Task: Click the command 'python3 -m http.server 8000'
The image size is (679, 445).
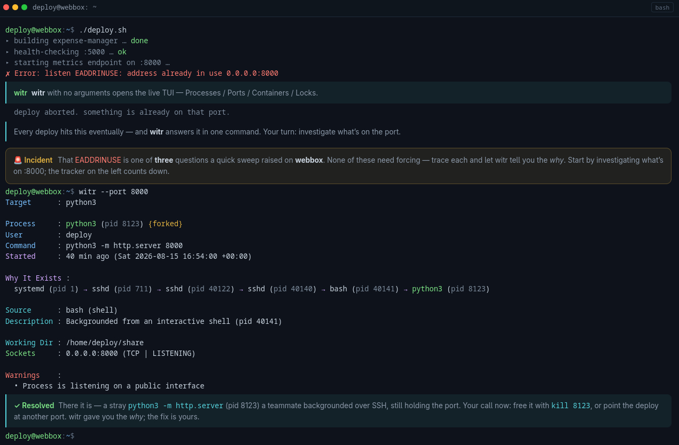Action: pyautogui.click(x=124, y=245)
